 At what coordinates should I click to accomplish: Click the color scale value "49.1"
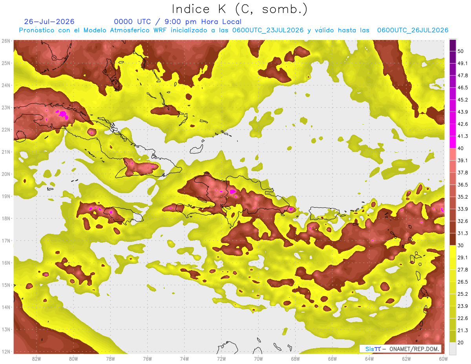pyautogui.click(x=463, y=63)
